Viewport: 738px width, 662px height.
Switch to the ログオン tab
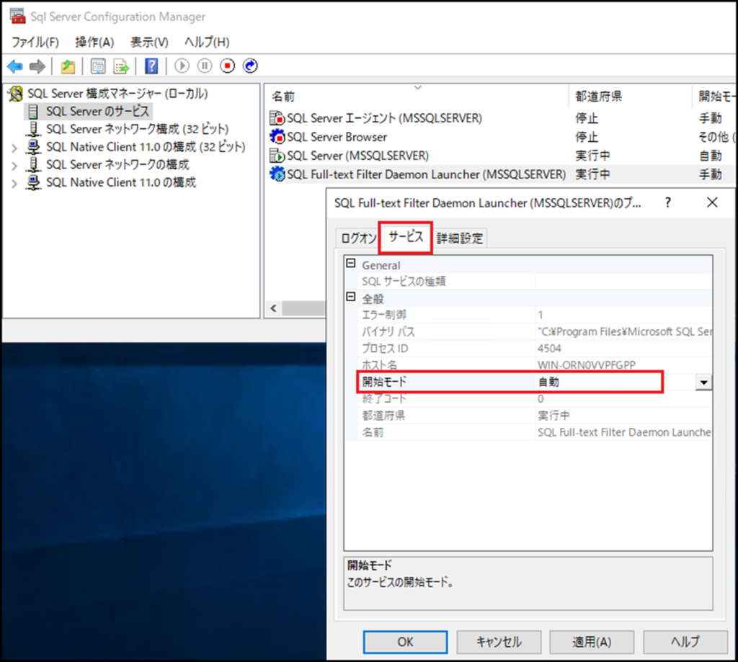(359, 238)
